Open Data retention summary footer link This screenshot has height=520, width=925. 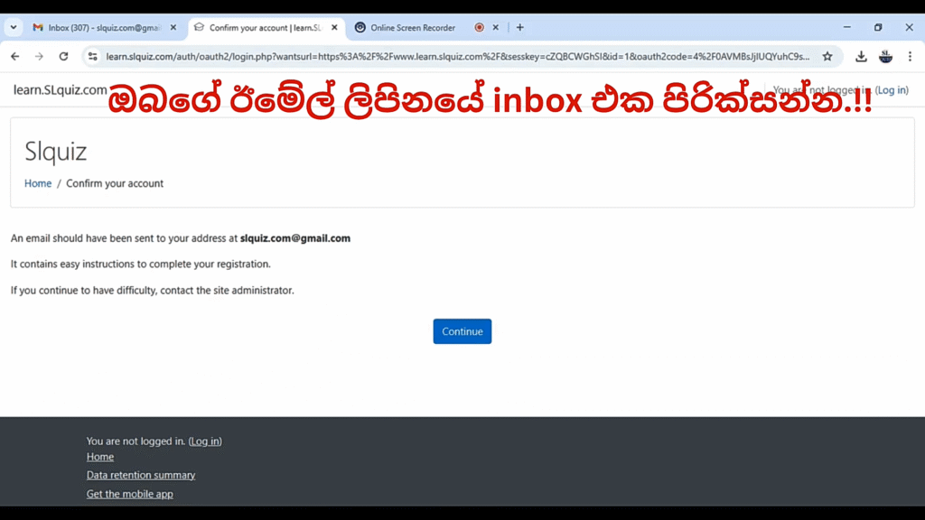(140, 475)
